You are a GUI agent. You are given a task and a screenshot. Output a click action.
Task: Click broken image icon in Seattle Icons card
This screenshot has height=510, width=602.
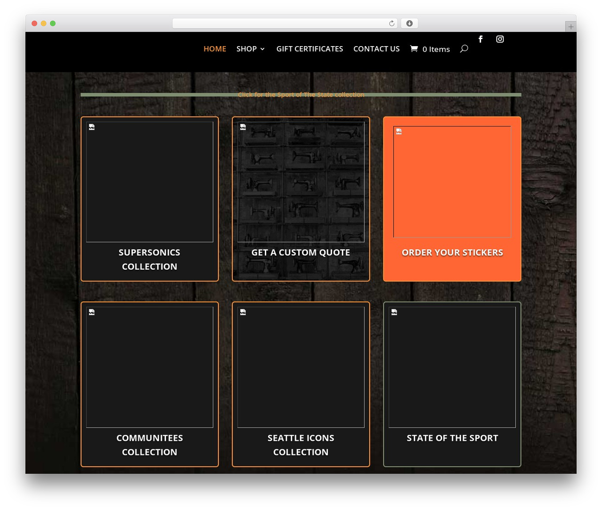coord(243,312)
